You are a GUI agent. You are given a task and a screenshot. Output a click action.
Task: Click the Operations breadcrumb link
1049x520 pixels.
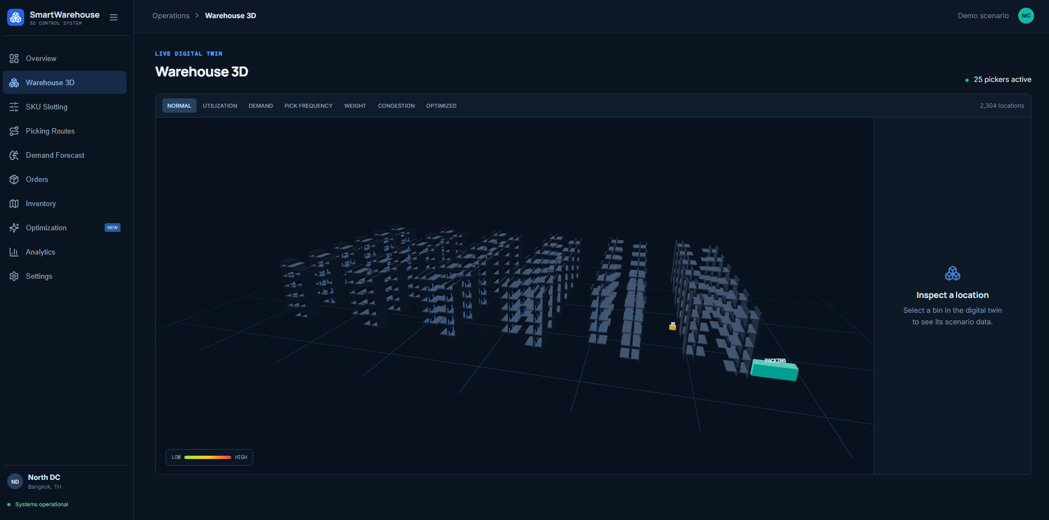171,16
